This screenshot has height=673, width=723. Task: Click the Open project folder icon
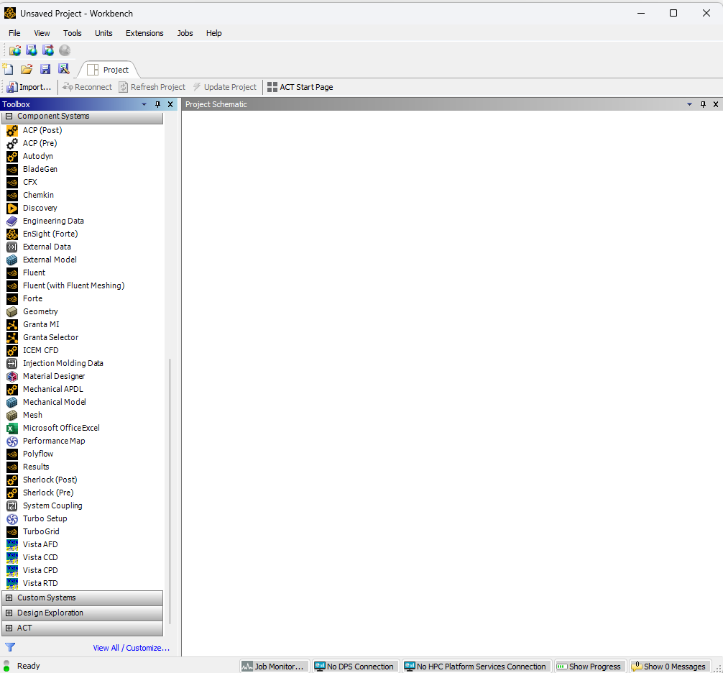[x=27, y=69]
